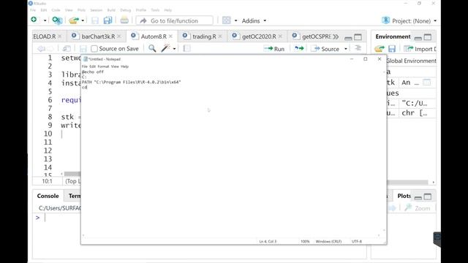This screenshot has height=263, width=468.
Task: Click the PATH line in Notepad
Action: pos(132,82)
